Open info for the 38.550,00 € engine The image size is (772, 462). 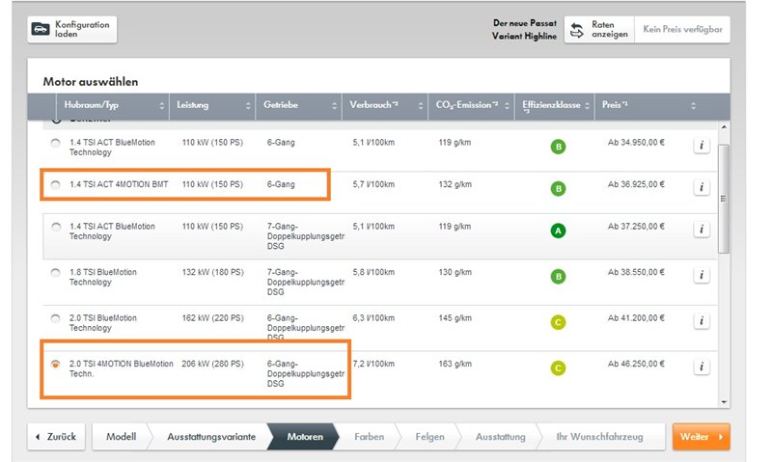point(702,275)
